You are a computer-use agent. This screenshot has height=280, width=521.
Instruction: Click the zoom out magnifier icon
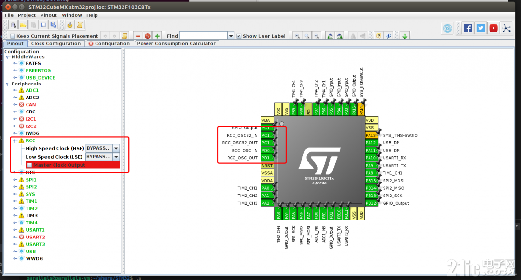pyautogui.click(x=316, y=36)
